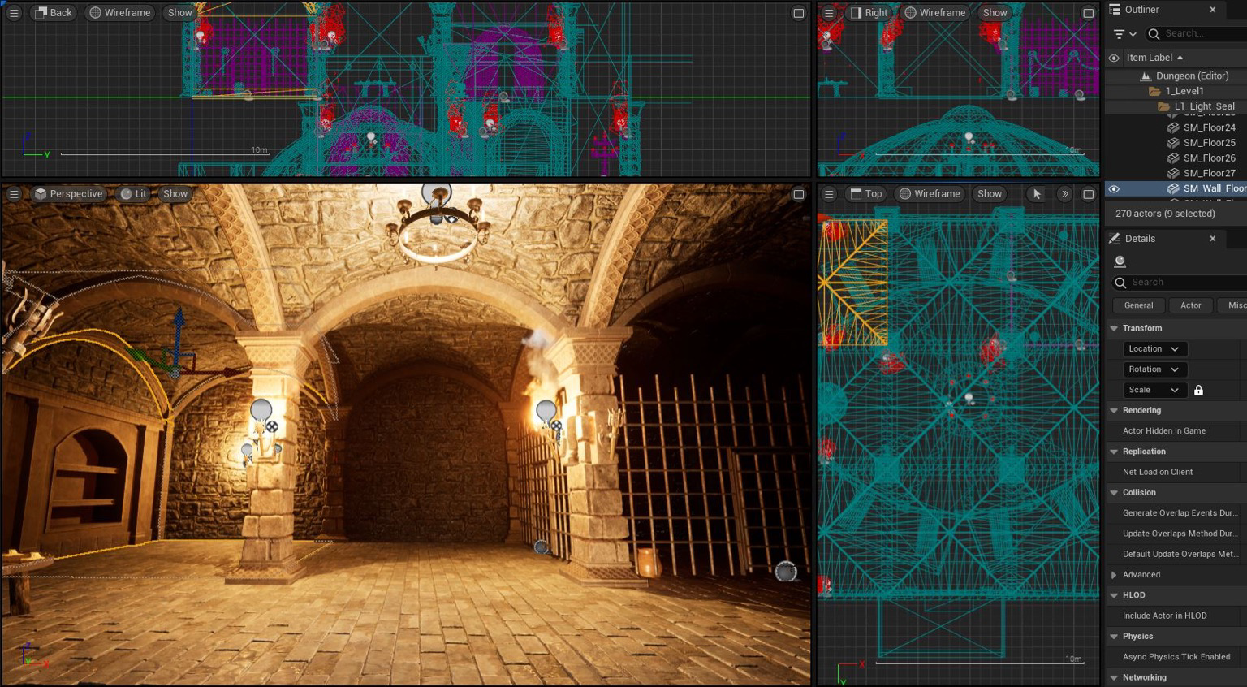Select the General filter tab
The height and width of the screenshot is (687, 1247).
tap(1138, 305)
